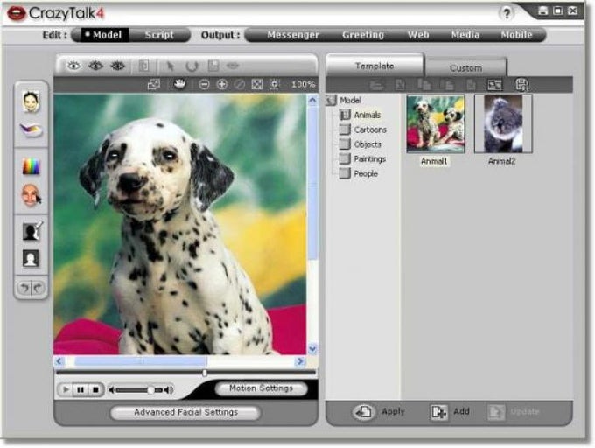Select the arrow pointer tool

(170, 66)
